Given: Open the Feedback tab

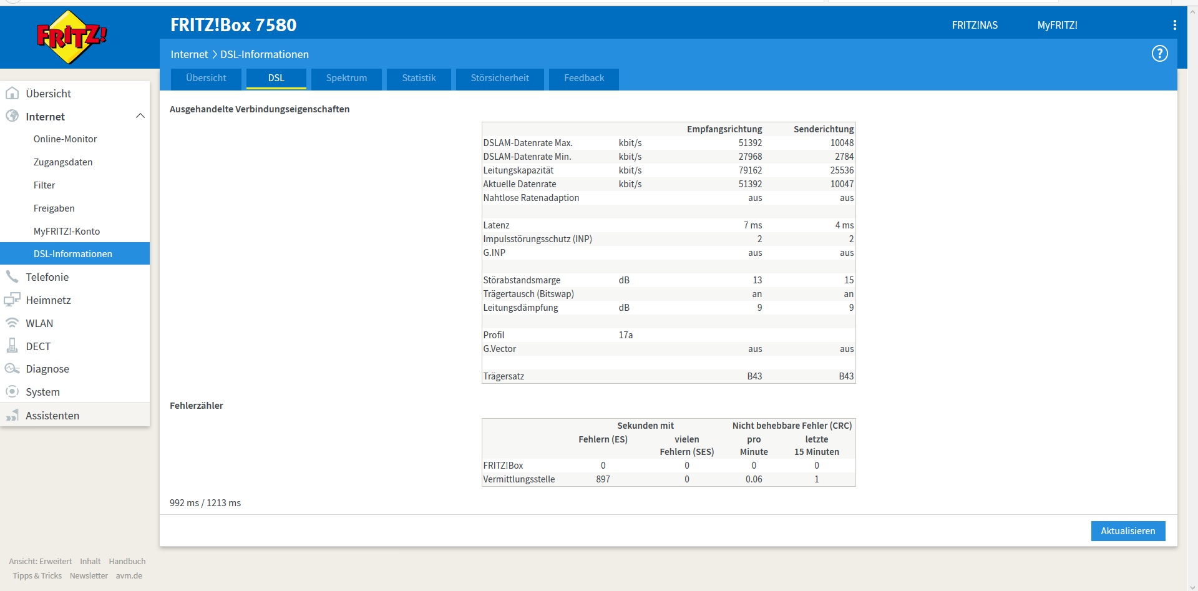Looking at the screenshot, I should click(584, 79).
